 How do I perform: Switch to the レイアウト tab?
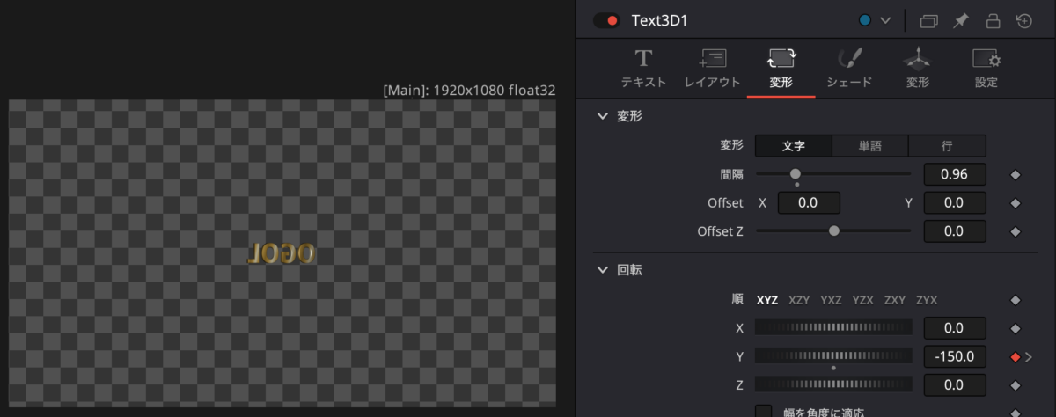[x=712, y=69]
